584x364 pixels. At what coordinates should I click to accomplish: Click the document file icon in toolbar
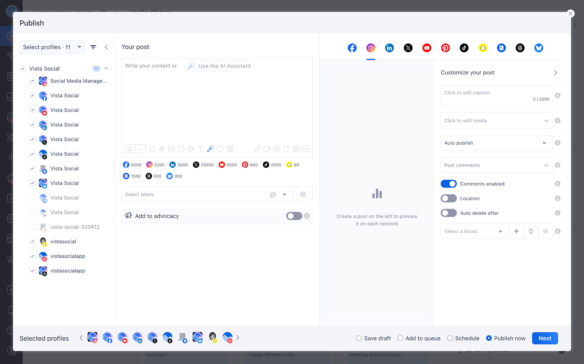tap(287, 149)
